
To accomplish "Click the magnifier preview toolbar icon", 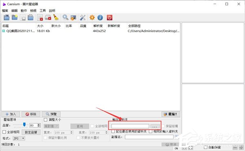I will point(65,18).
